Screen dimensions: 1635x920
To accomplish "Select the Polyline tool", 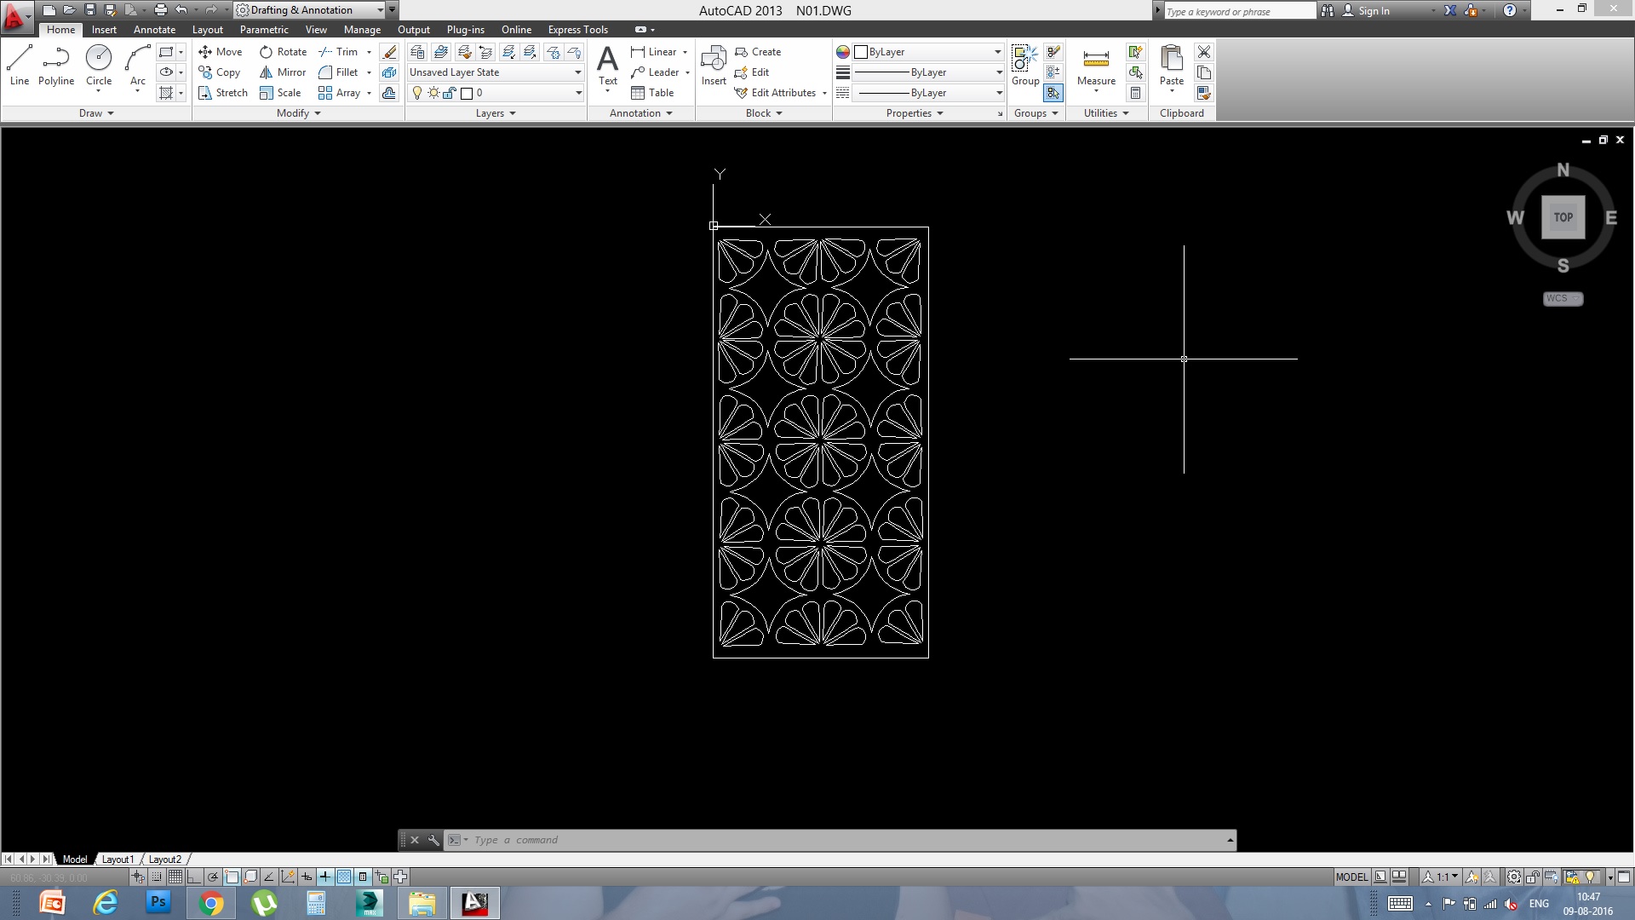I will coord(56,65).
